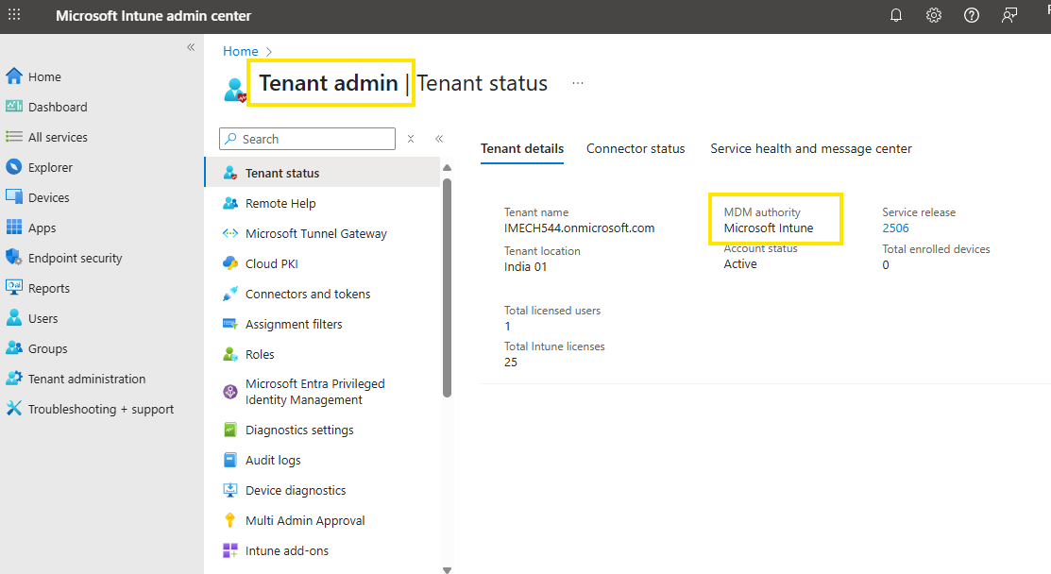Click the Apps grid icon
1051x574 pixels.
[14, 228]
